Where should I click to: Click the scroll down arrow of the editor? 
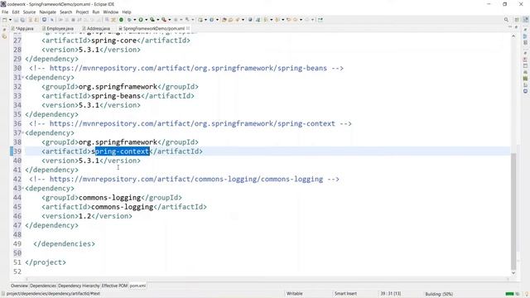513,272
